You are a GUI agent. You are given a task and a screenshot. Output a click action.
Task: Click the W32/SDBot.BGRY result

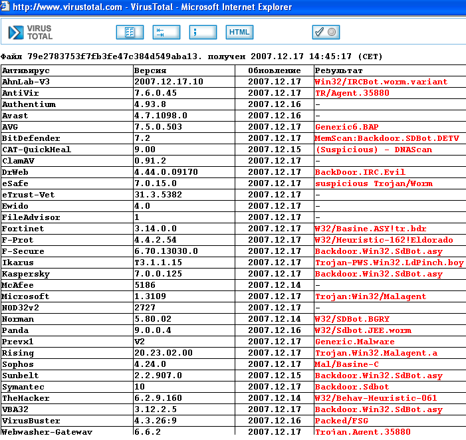point(352,319)
